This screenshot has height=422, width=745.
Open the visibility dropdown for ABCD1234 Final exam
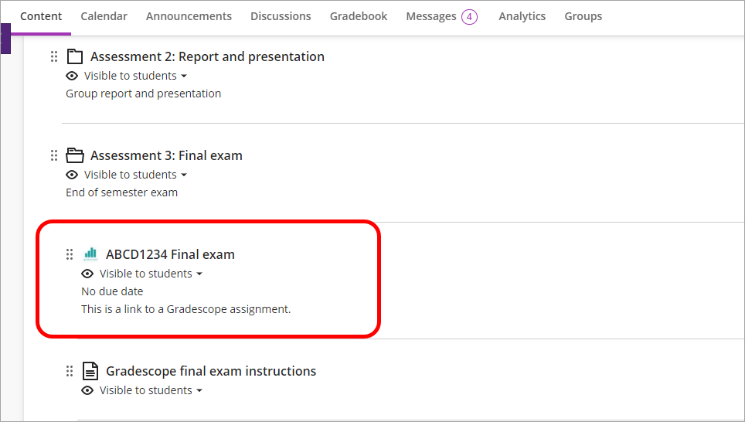tap(199, 274)
